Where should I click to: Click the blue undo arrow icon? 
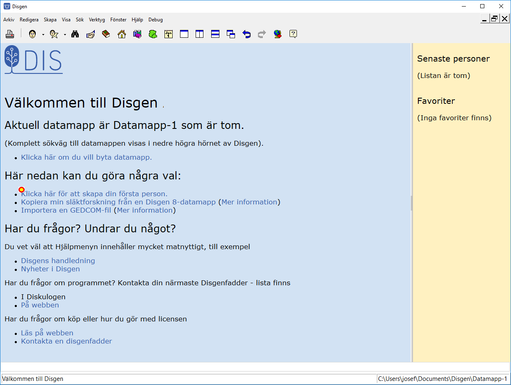point(246,34)
